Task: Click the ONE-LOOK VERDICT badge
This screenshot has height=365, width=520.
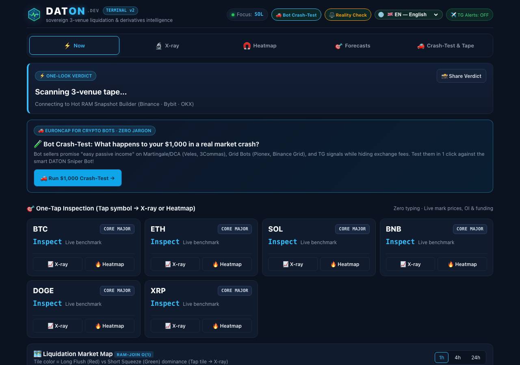Action: pyautogui.click(x=65, y=76)
